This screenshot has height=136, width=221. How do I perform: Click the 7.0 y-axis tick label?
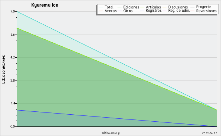click(13, 11)
